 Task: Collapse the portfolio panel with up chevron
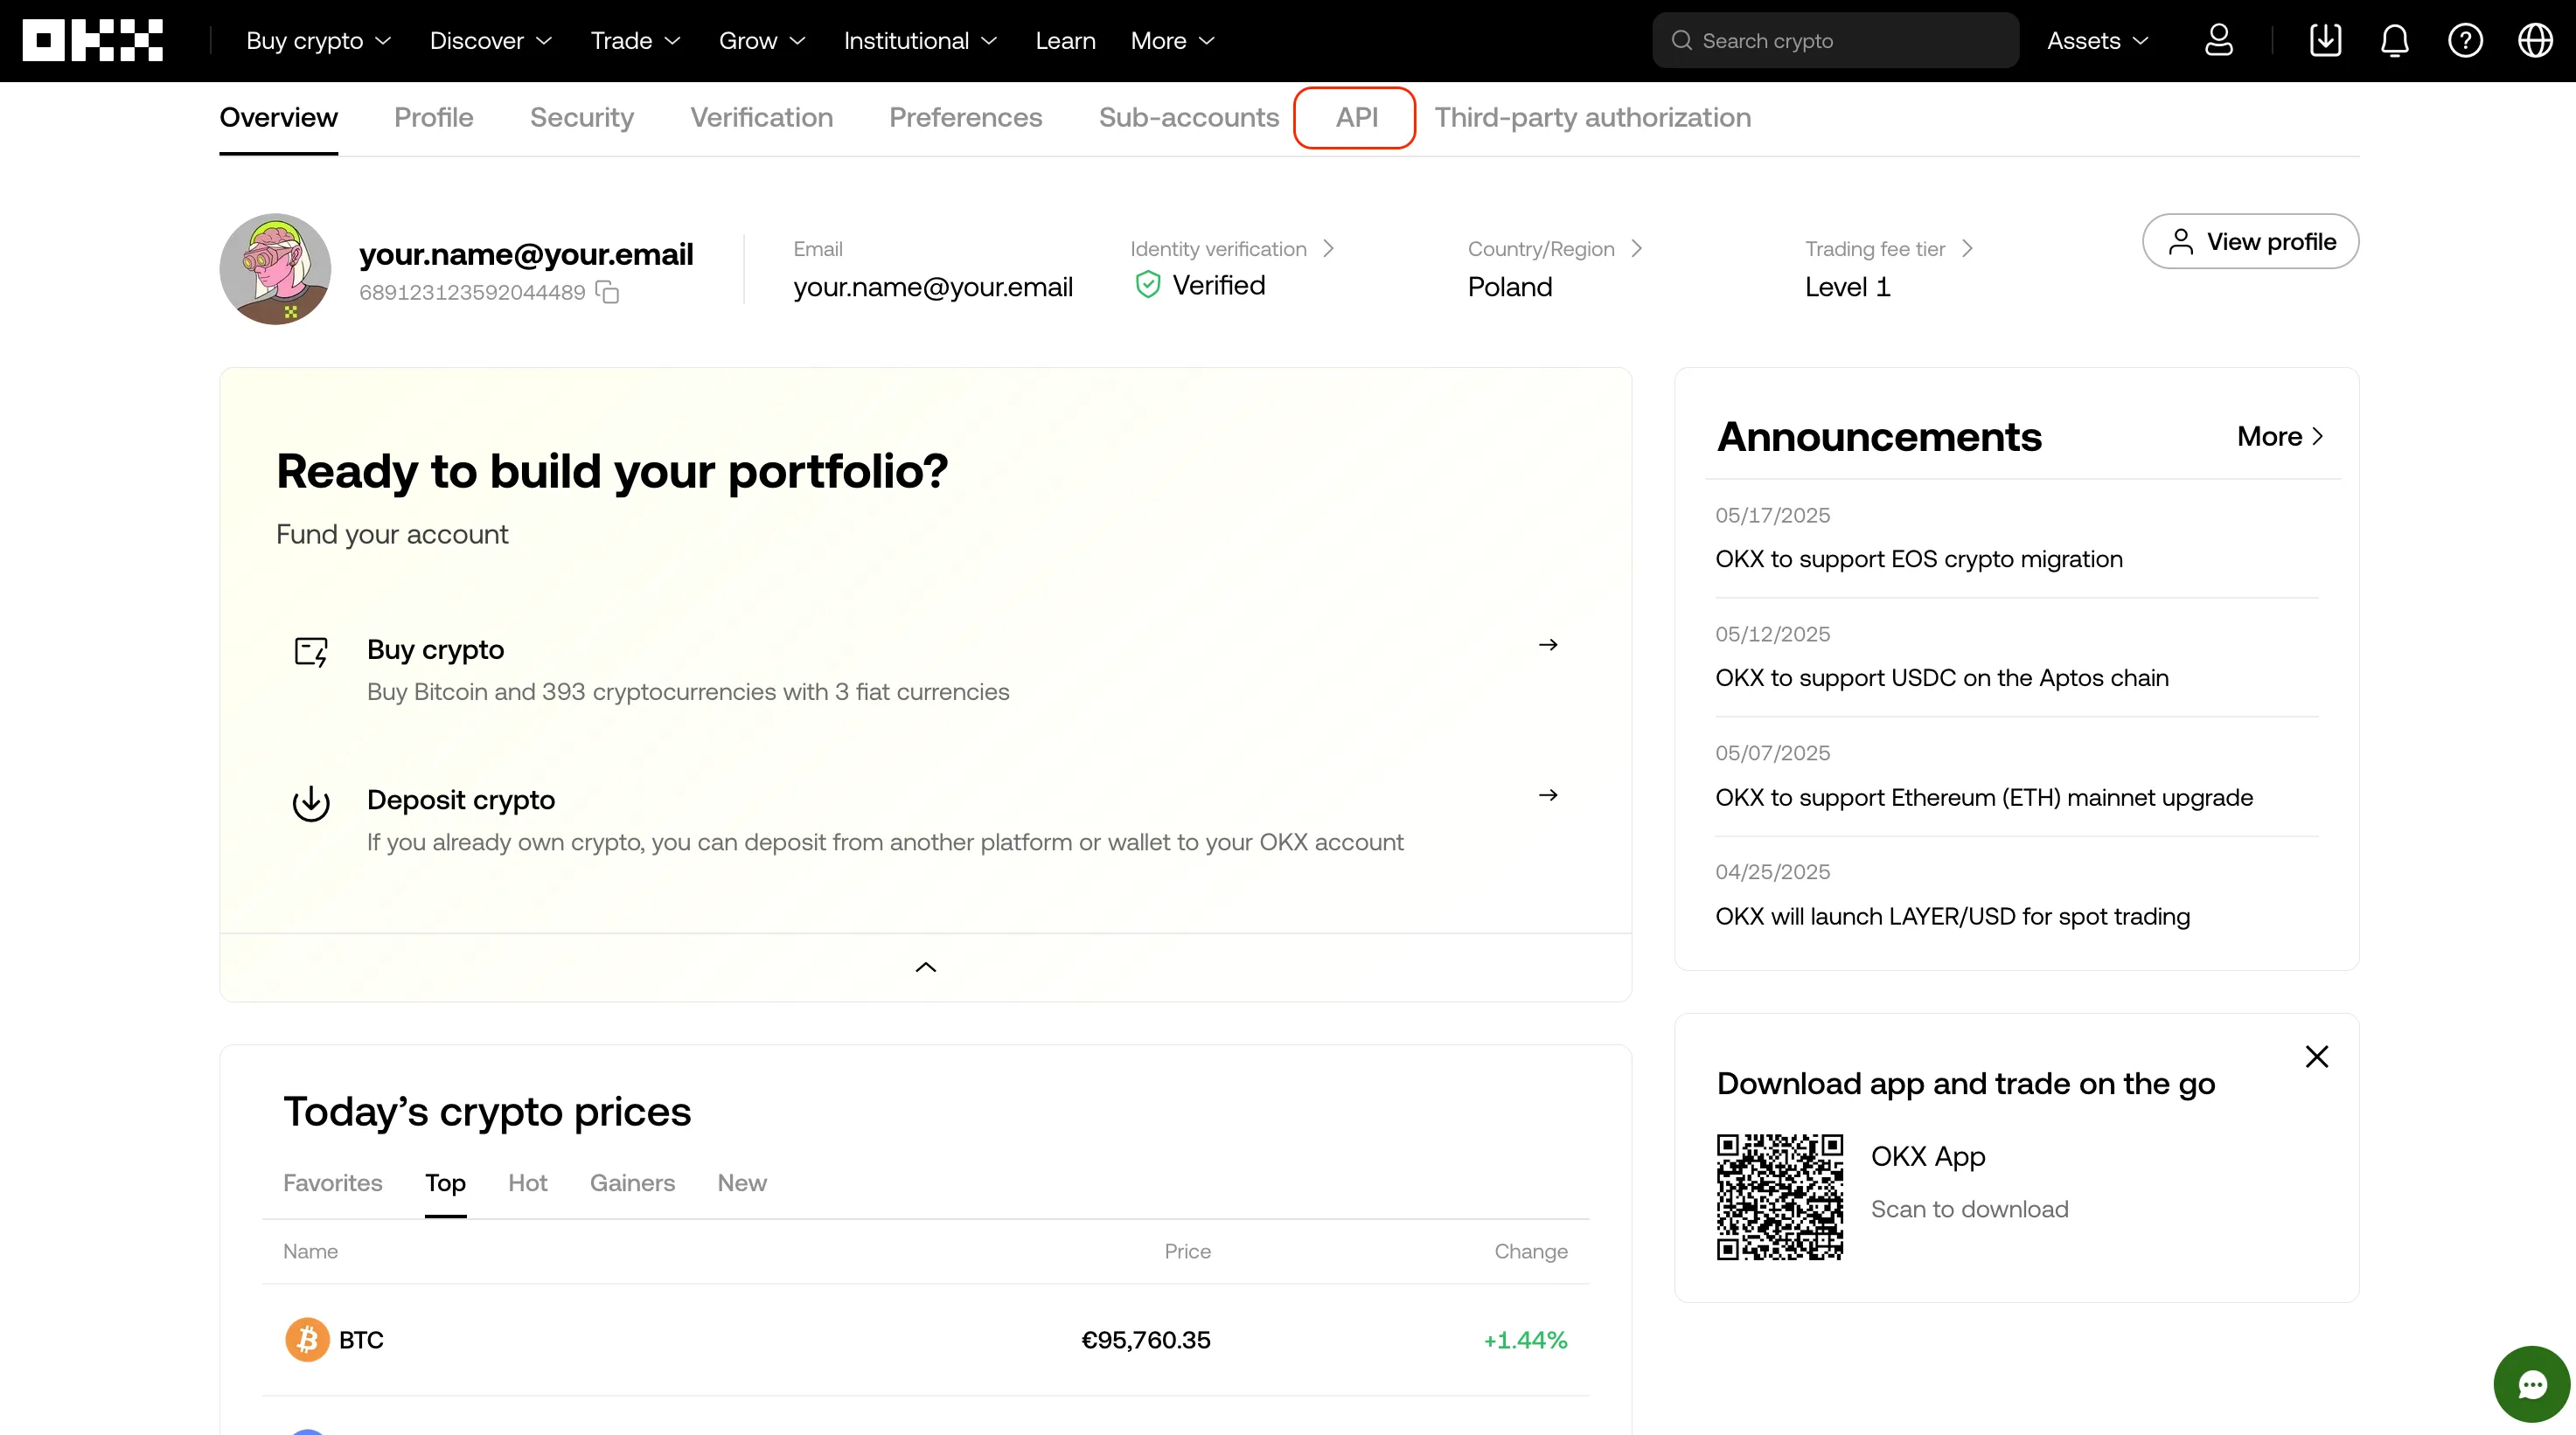pos(925,967)
